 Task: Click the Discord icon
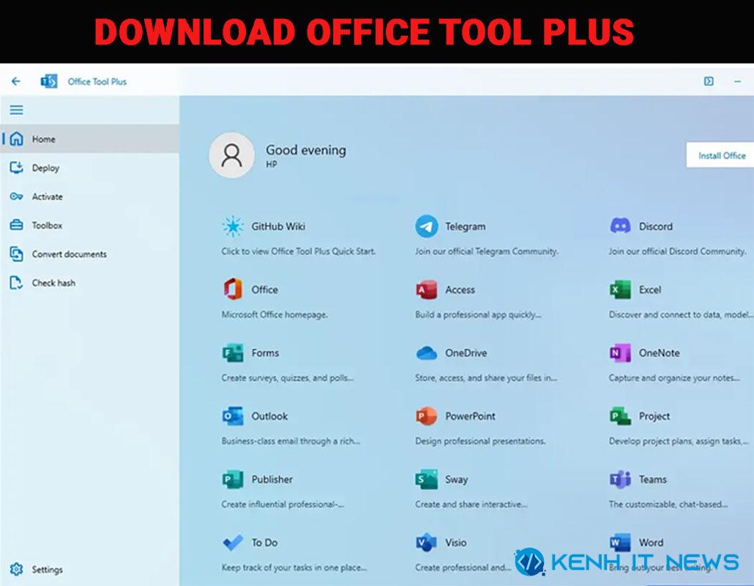620,226
